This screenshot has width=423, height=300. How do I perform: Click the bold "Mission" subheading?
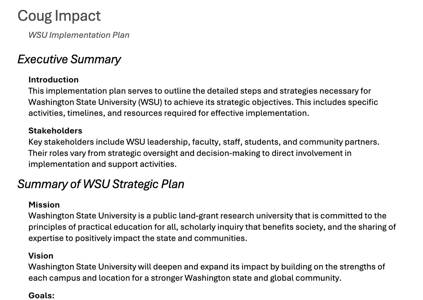click(x=44, y=205)
